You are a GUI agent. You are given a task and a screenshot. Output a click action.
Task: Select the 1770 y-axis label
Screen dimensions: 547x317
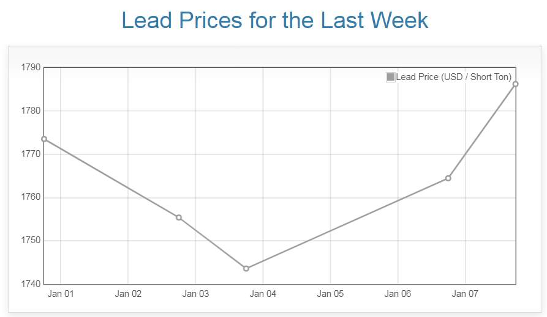(30, 155)
